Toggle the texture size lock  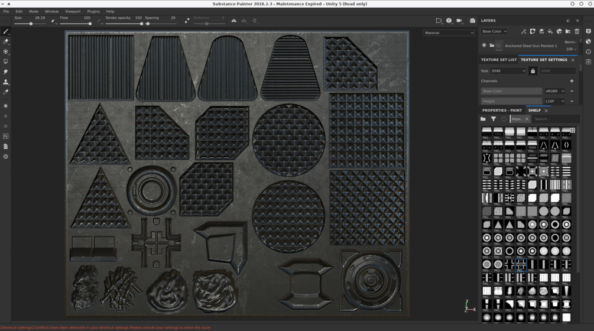pos(533,71)
